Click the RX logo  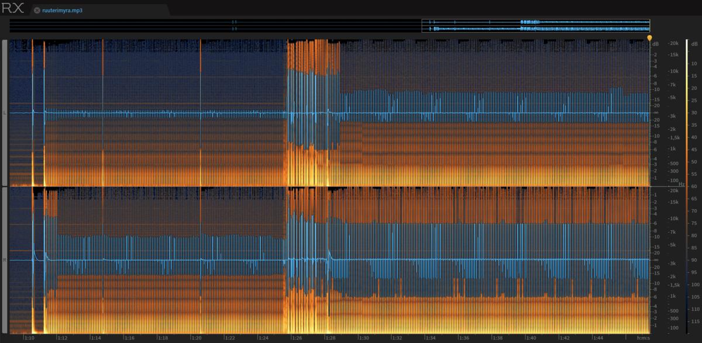13,9
